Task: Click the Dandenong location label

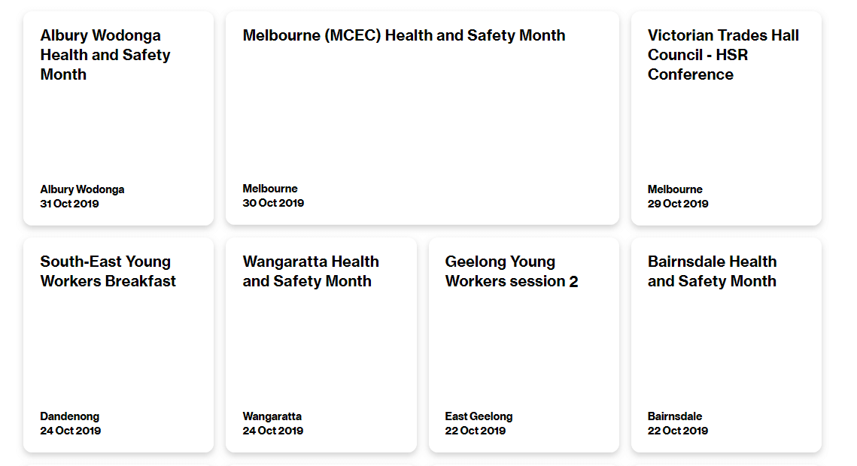Action: (69, 416)
